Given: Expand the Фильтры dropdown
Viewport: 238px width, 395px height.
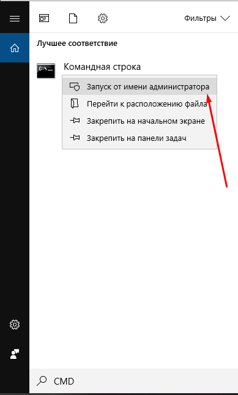Looking at the screenshot, I should [207, 18].
